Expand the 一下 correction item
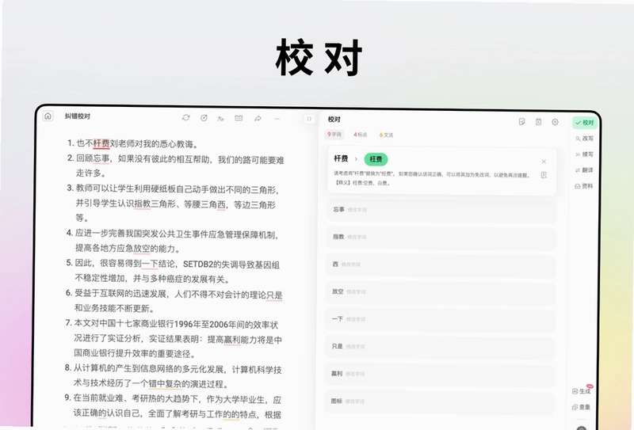Image resolution: width=634 pixels, height=430 pixels. (x=441, y=319)
